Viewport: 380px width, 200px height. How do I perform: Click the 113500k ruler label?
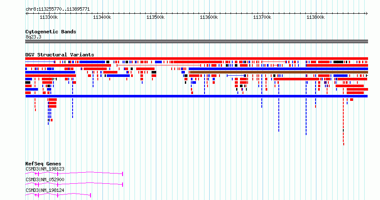155,17
